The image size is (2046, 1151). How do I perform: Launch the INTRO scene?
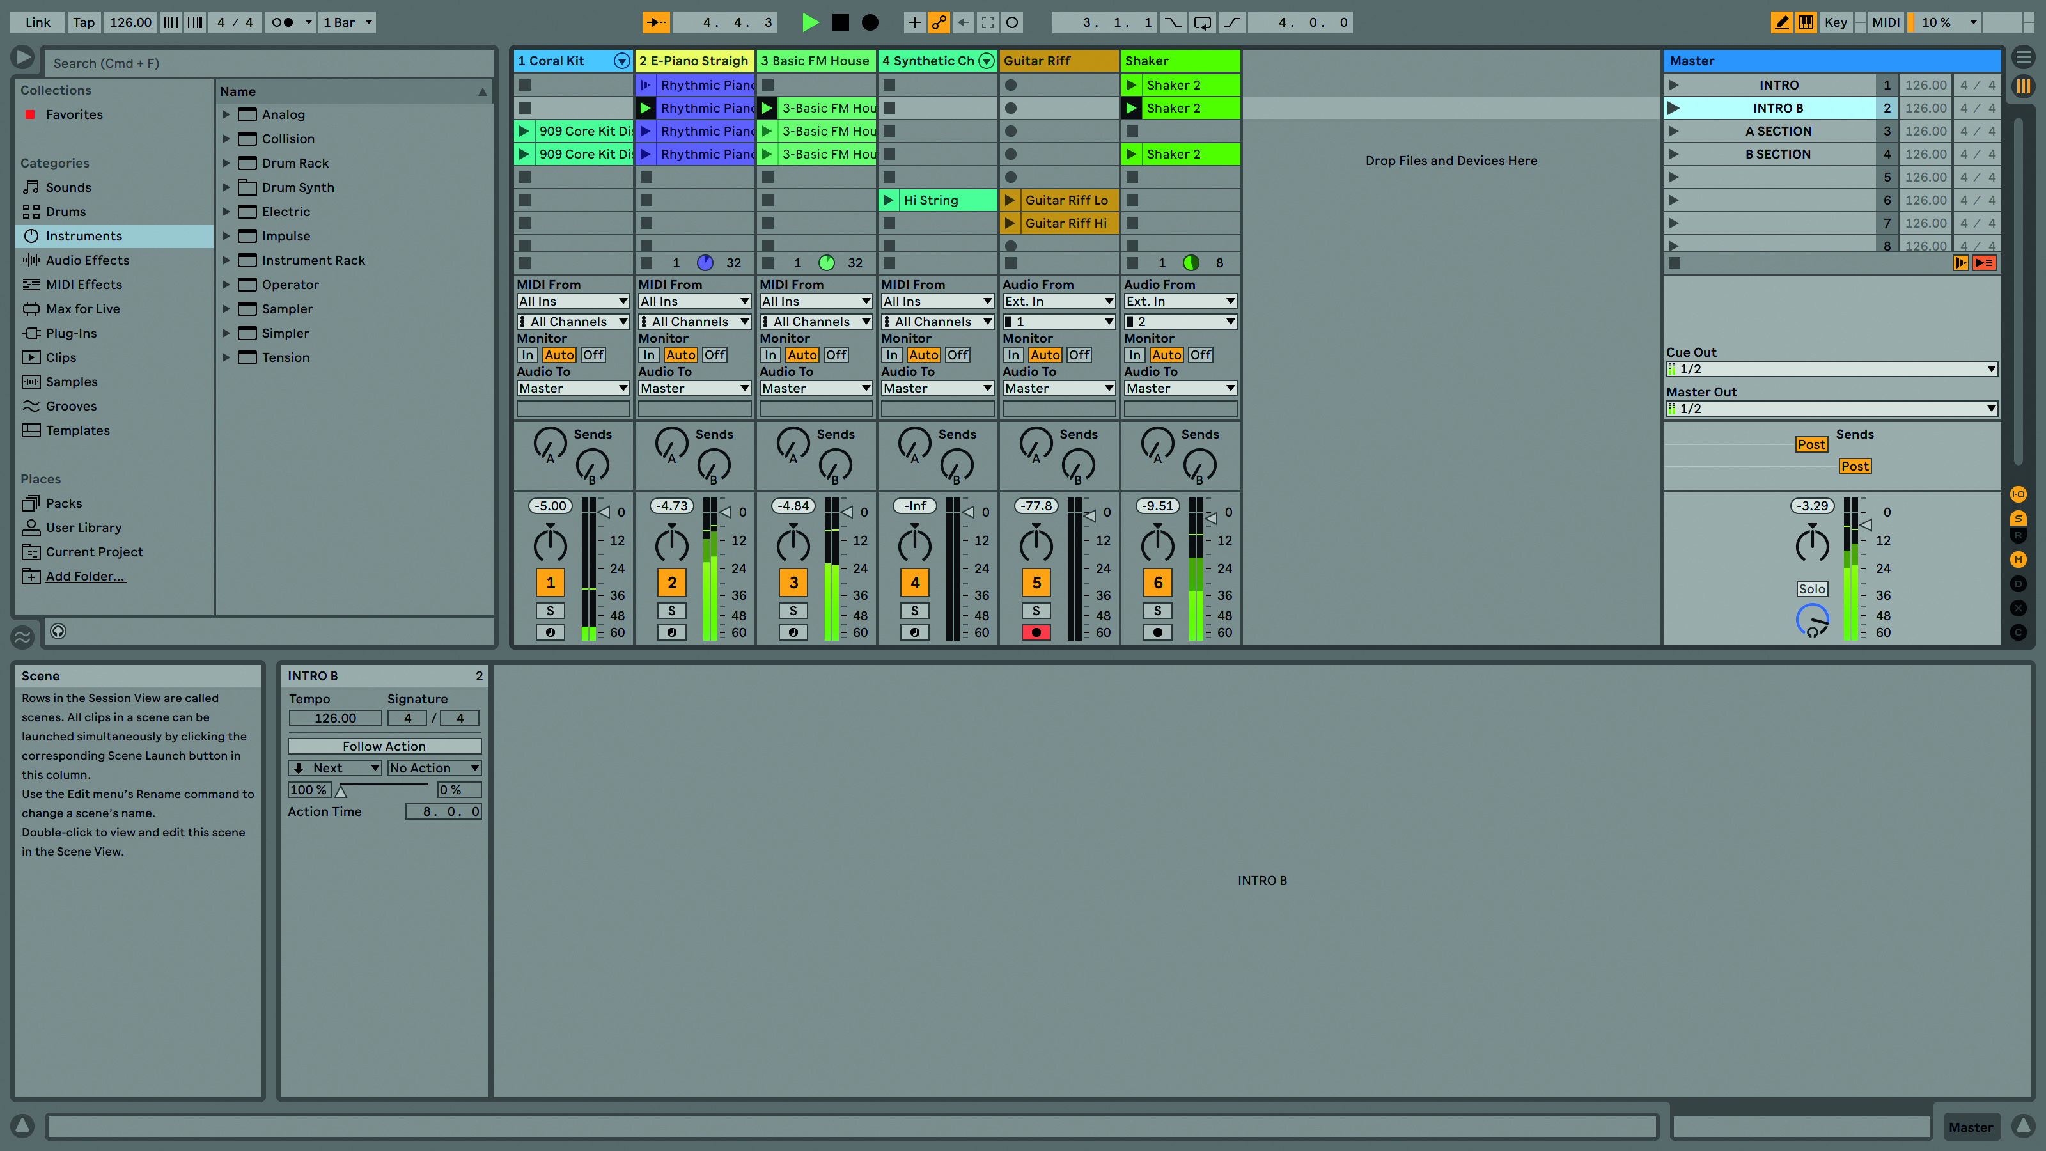[x=1673, y=85]
